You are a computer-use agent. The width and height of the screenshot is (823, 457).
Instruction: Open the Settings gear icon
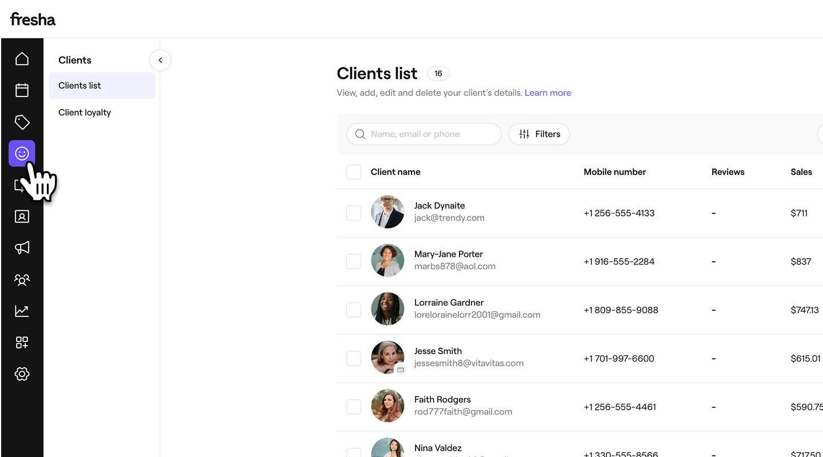pos(22,374)
